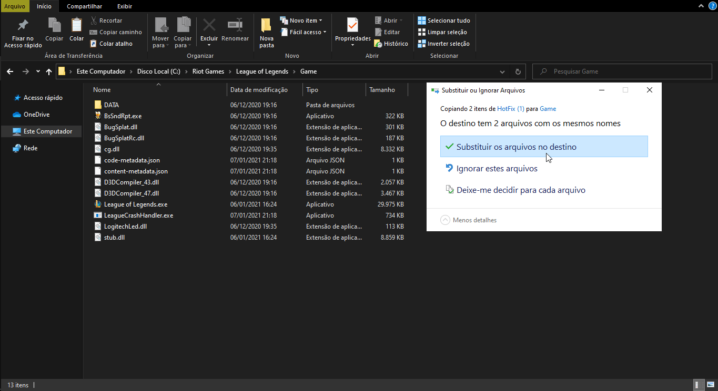
Task: Click the Copiar ribbon icon
Action: (54, 30)
